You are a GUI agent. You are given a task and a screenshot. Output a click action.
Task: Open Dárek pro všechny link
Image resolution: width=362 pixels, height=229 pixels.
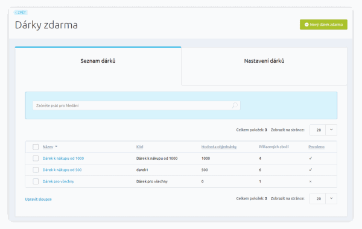point(58,181)
